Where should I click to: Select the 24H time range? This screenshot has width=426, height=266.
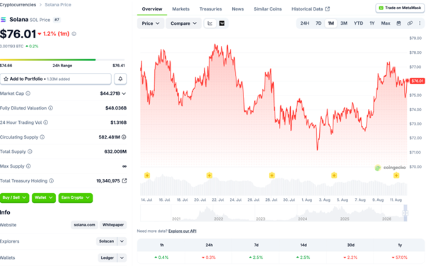pyautogui.click(x=304, y=23)
